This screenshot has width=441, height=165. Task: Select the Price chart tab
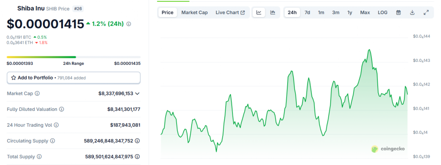click(x=168, y=12)
